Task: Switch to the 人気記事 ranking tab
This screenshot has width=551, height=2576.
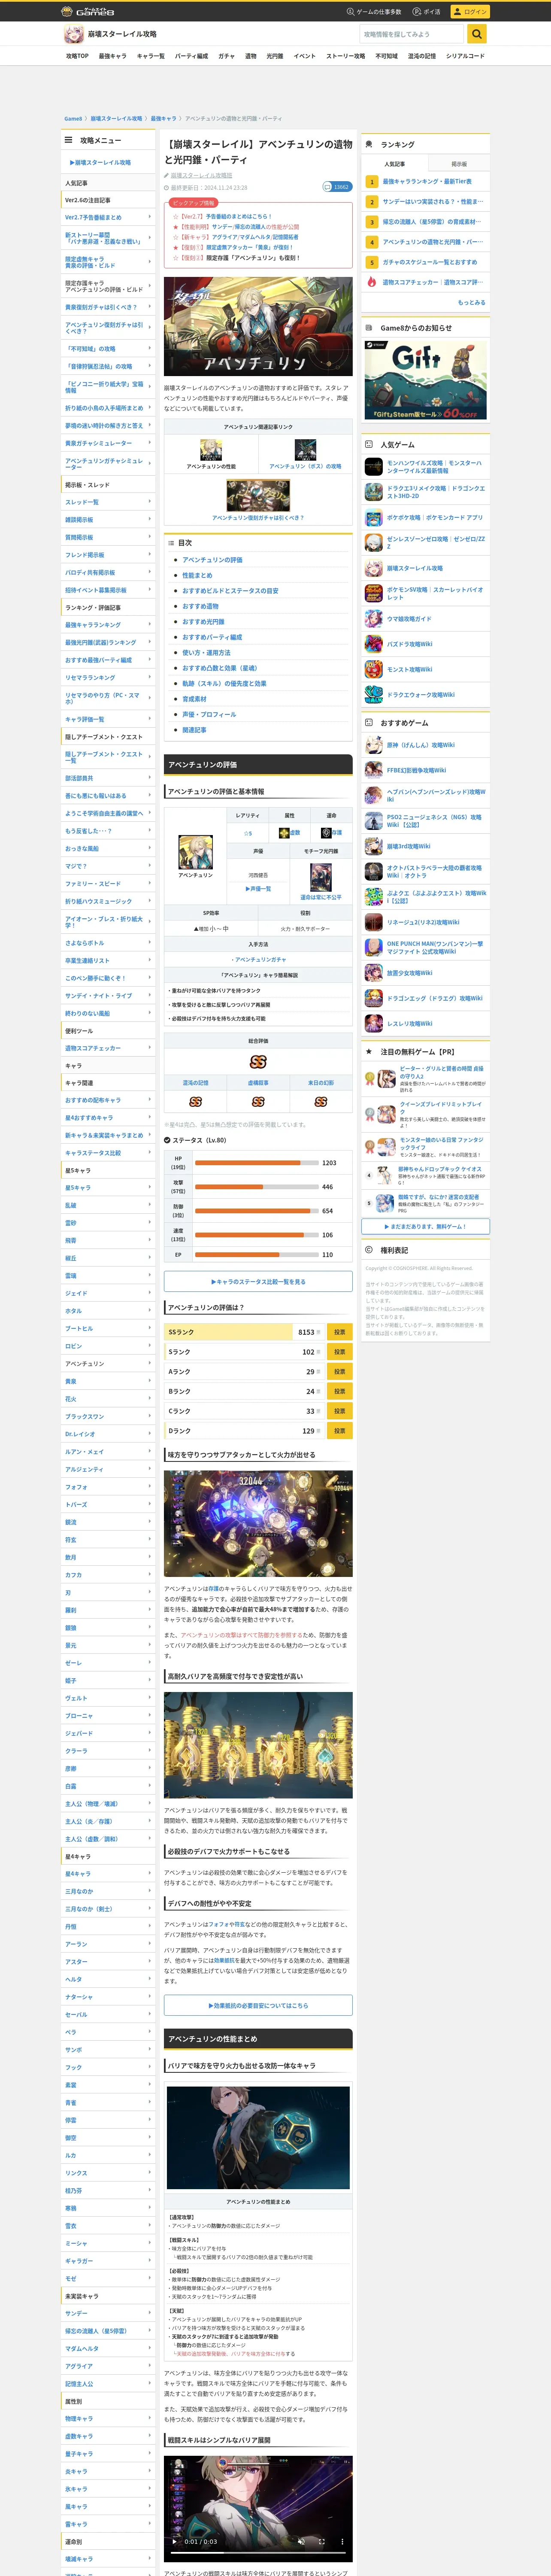Action: click(x=395, y=164)
